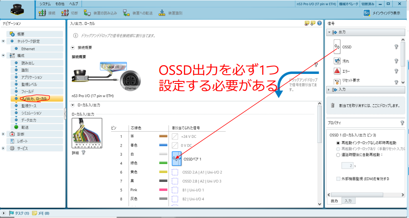
Task: Open the ヘルプ menu
Action: (74, 4)
